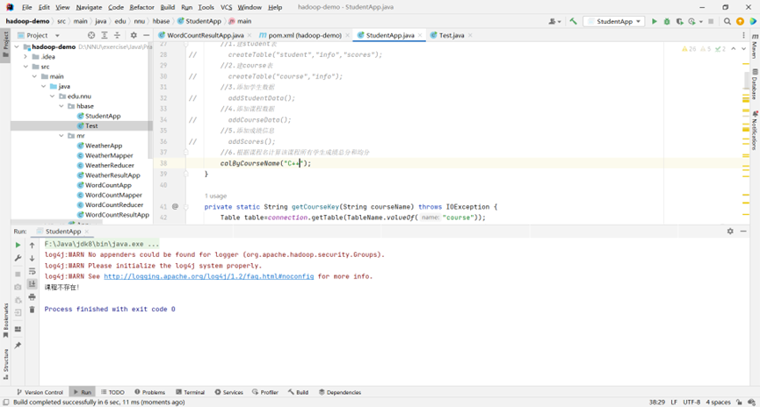Toggle Bookmarks side tool window
This screenshot has width=760, height=407.
pos(5,320)
